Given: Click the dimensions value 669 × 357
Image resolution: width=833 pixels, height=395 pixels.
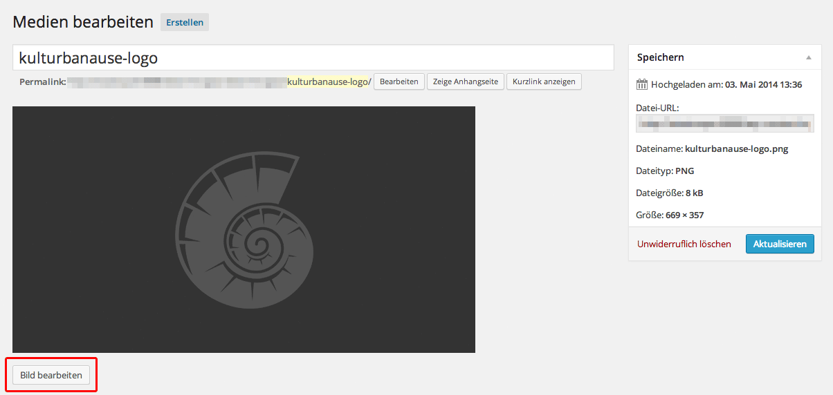Looking at the screenshot, I should pos(684,215).
